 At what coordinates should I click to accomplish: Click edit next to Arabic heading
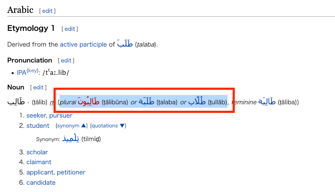point(48,11)
